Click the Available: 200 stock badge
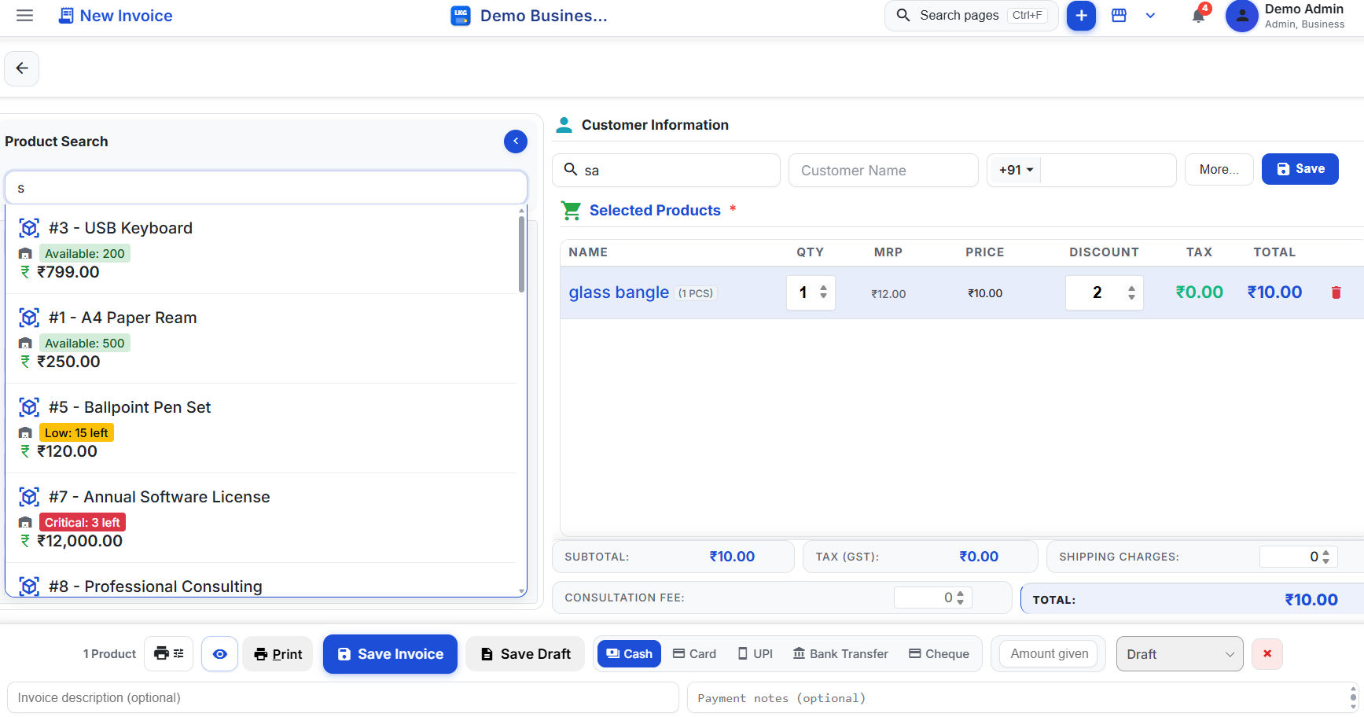The height and width of the screenshot is (717, 1364). [x=85, y=253]
